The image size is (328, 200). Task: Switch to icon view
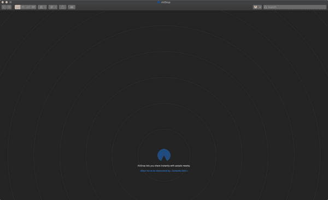(17, 7)
